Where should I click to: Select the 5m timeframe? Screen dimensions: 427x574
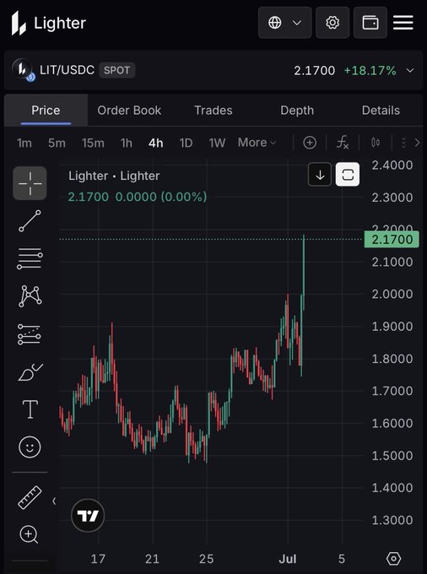click(57, 143)
